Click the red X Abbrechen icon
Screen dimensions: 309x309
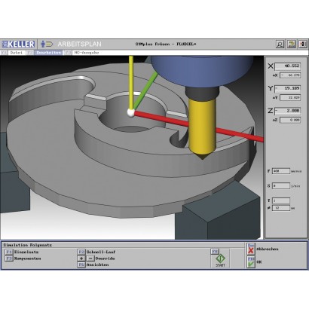(251, 249)
